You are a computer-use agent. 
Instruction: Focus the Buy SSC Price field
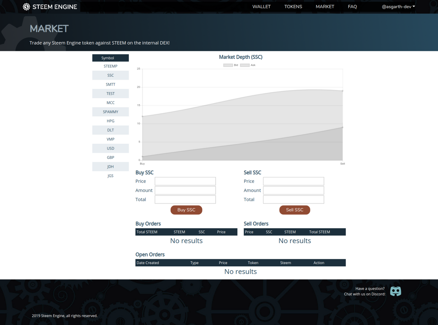point(185,181)
